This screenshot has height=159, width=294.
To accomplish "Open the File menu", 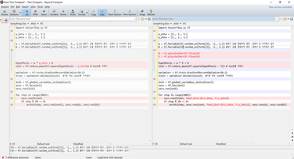I will coord(12,7).
